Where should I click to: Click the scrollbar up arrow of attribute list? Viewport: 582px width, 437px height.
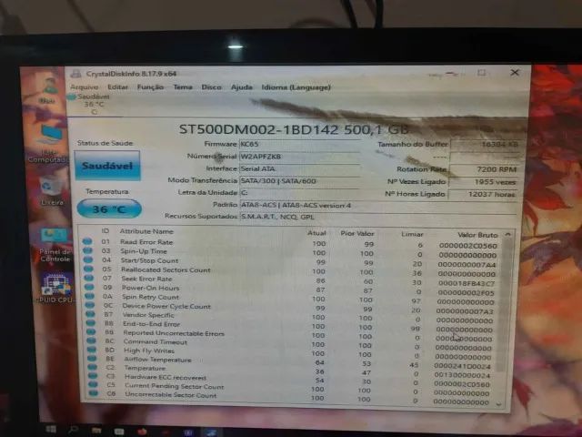pos(507,235)
